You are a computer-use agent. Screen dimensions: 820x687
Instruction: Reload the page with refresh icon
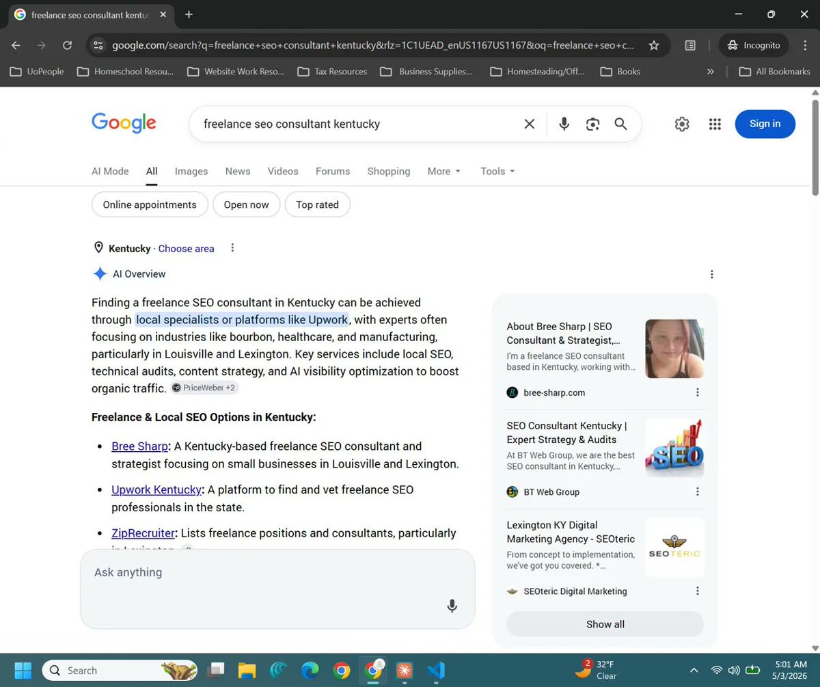tap(67, 45)
